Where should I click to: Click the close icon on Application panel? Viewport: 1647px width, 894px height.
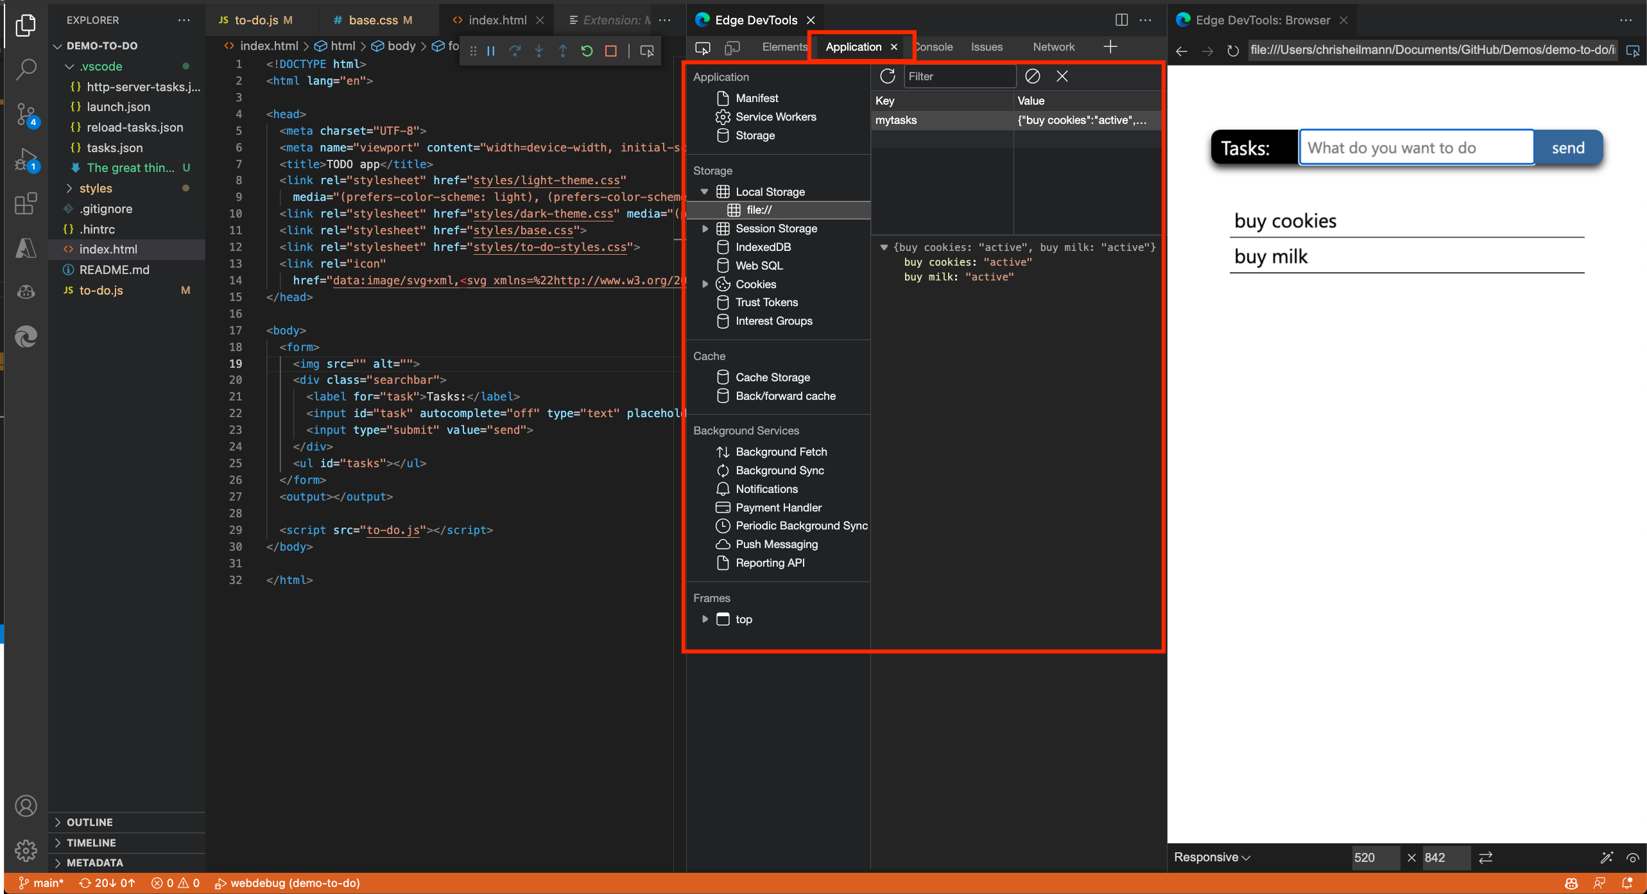point(895,46)
